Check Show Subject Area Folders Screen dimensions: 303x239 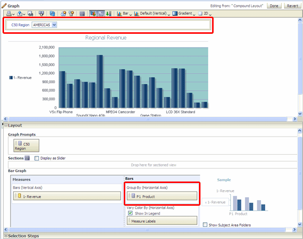tap(205, 224)
